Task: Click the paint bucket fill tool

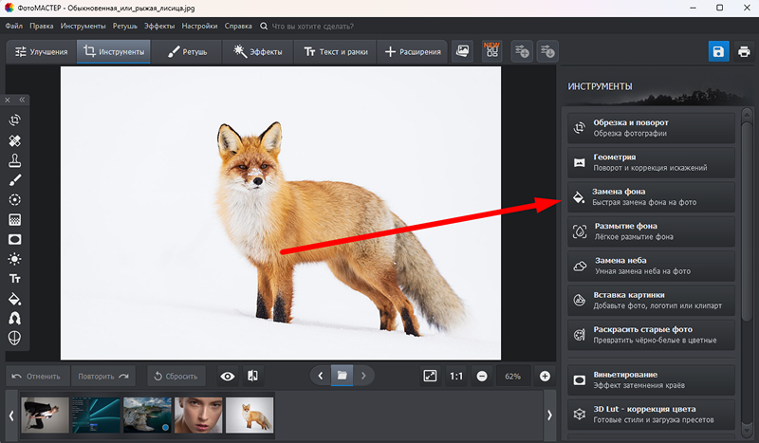Action: click(15, 299)
